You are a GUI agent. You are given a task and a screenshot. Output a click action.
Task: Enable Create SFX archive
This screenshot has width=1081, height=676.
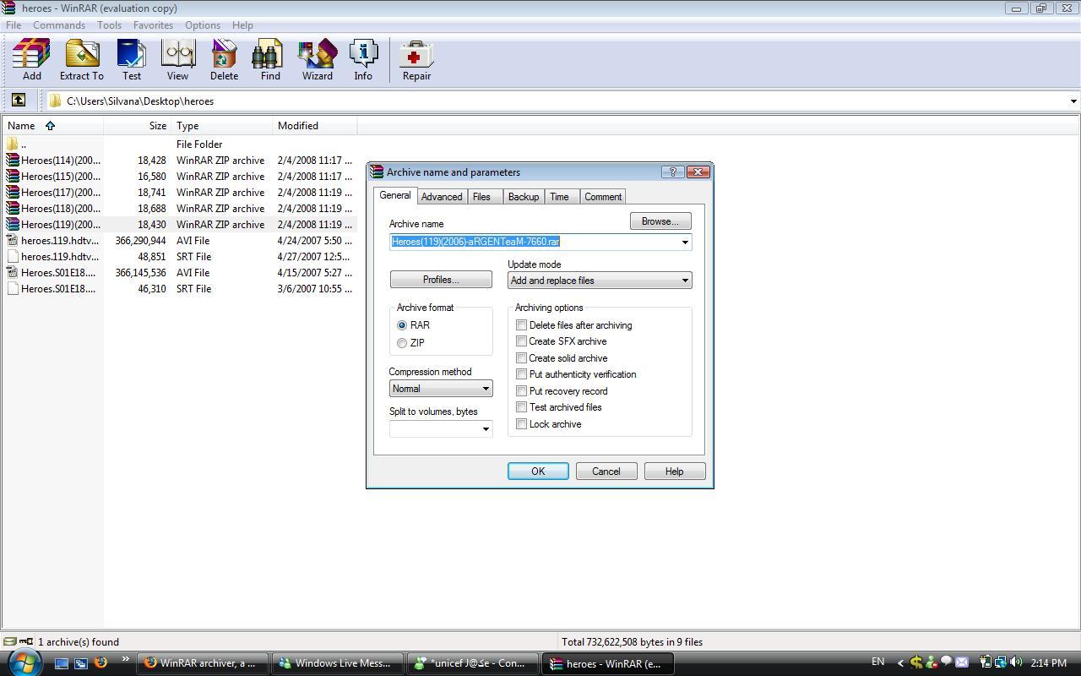(521, 341)
